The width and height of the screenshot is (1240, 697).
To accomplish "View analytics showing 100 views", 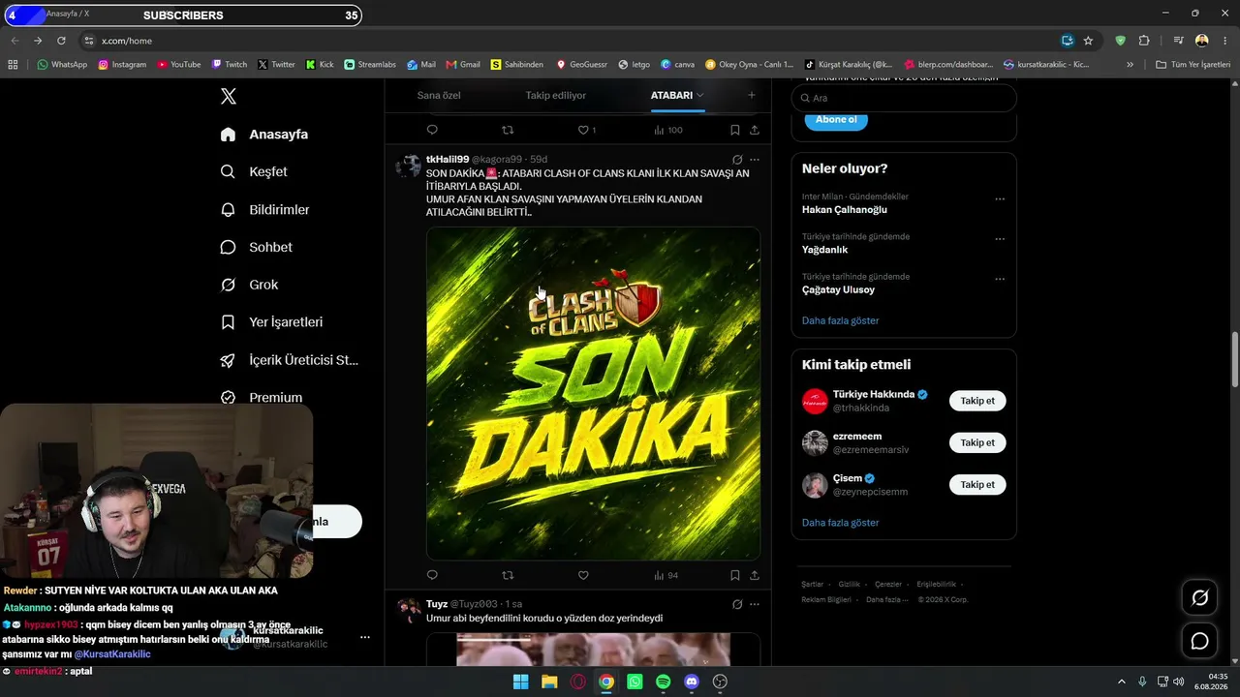I will [x=667, y=130].
